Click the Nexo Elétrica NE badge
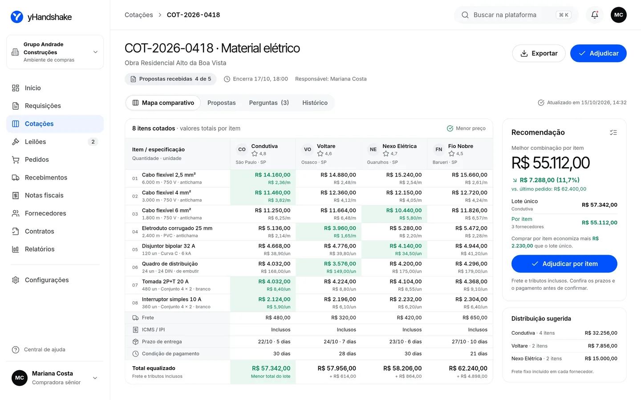 (373, 149)
